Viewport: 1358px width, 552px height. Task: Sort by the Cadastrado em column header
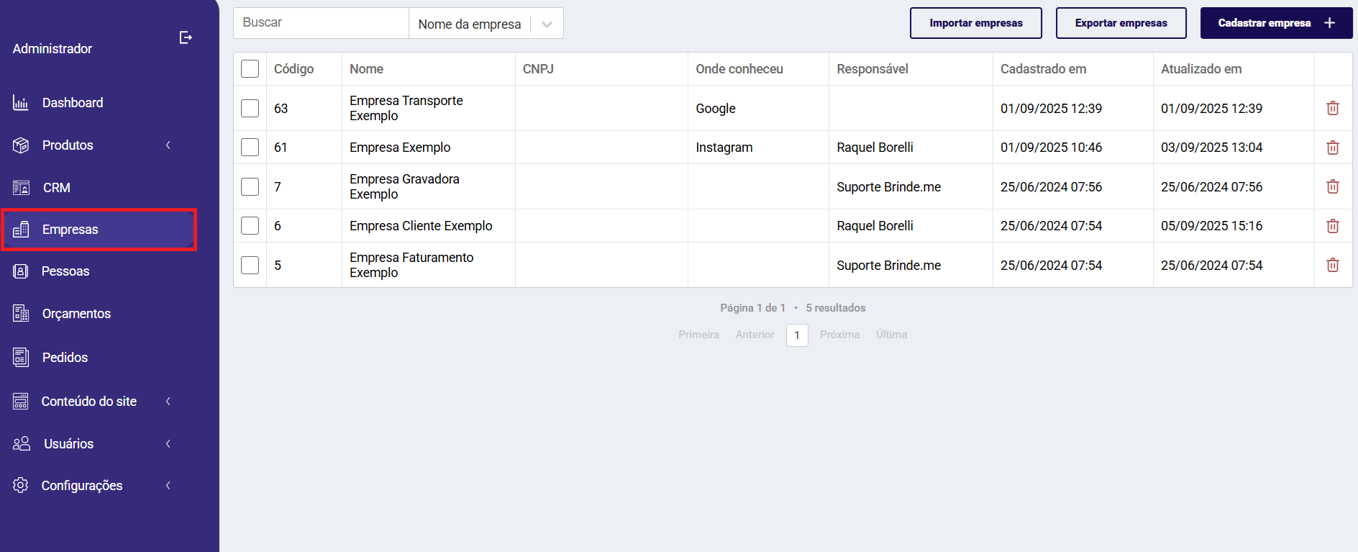pos(1043,69)
